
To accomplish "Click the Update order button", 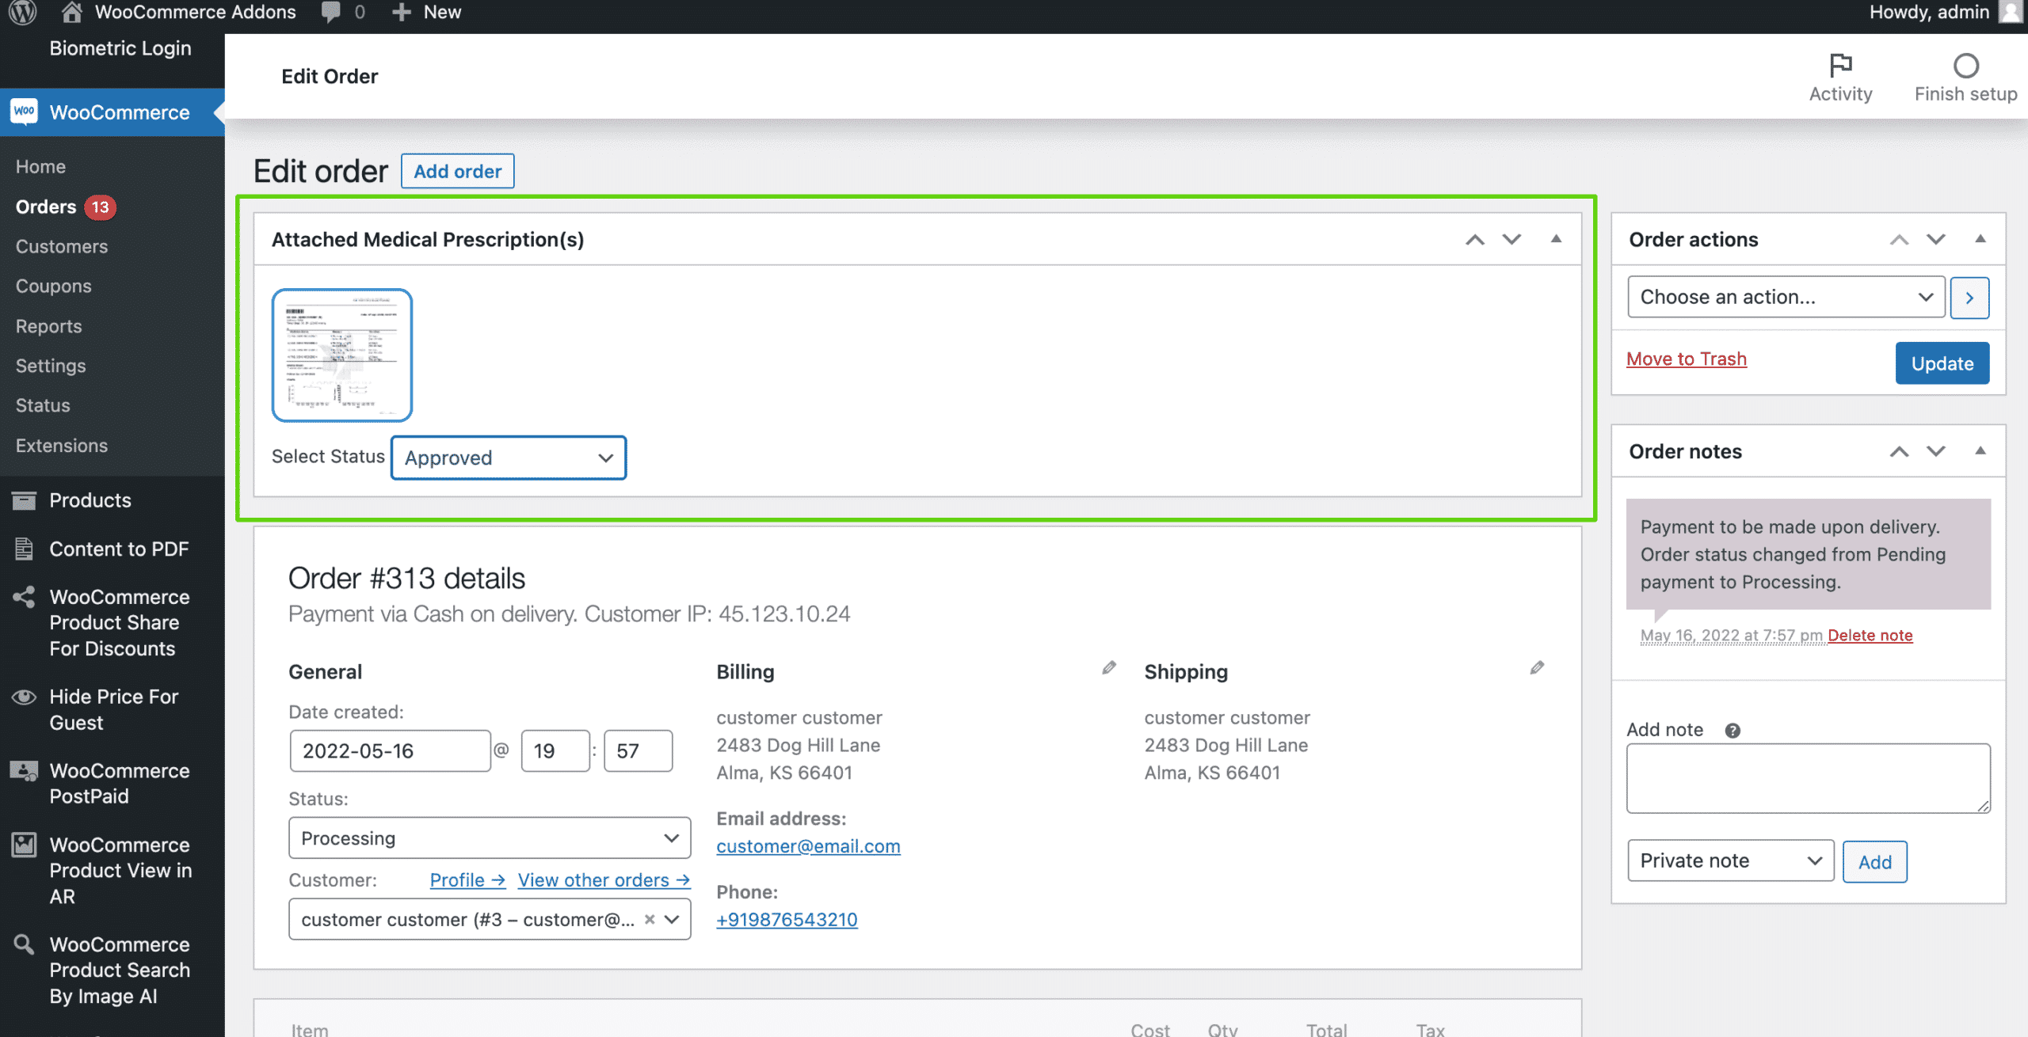I will point(1942,363).
